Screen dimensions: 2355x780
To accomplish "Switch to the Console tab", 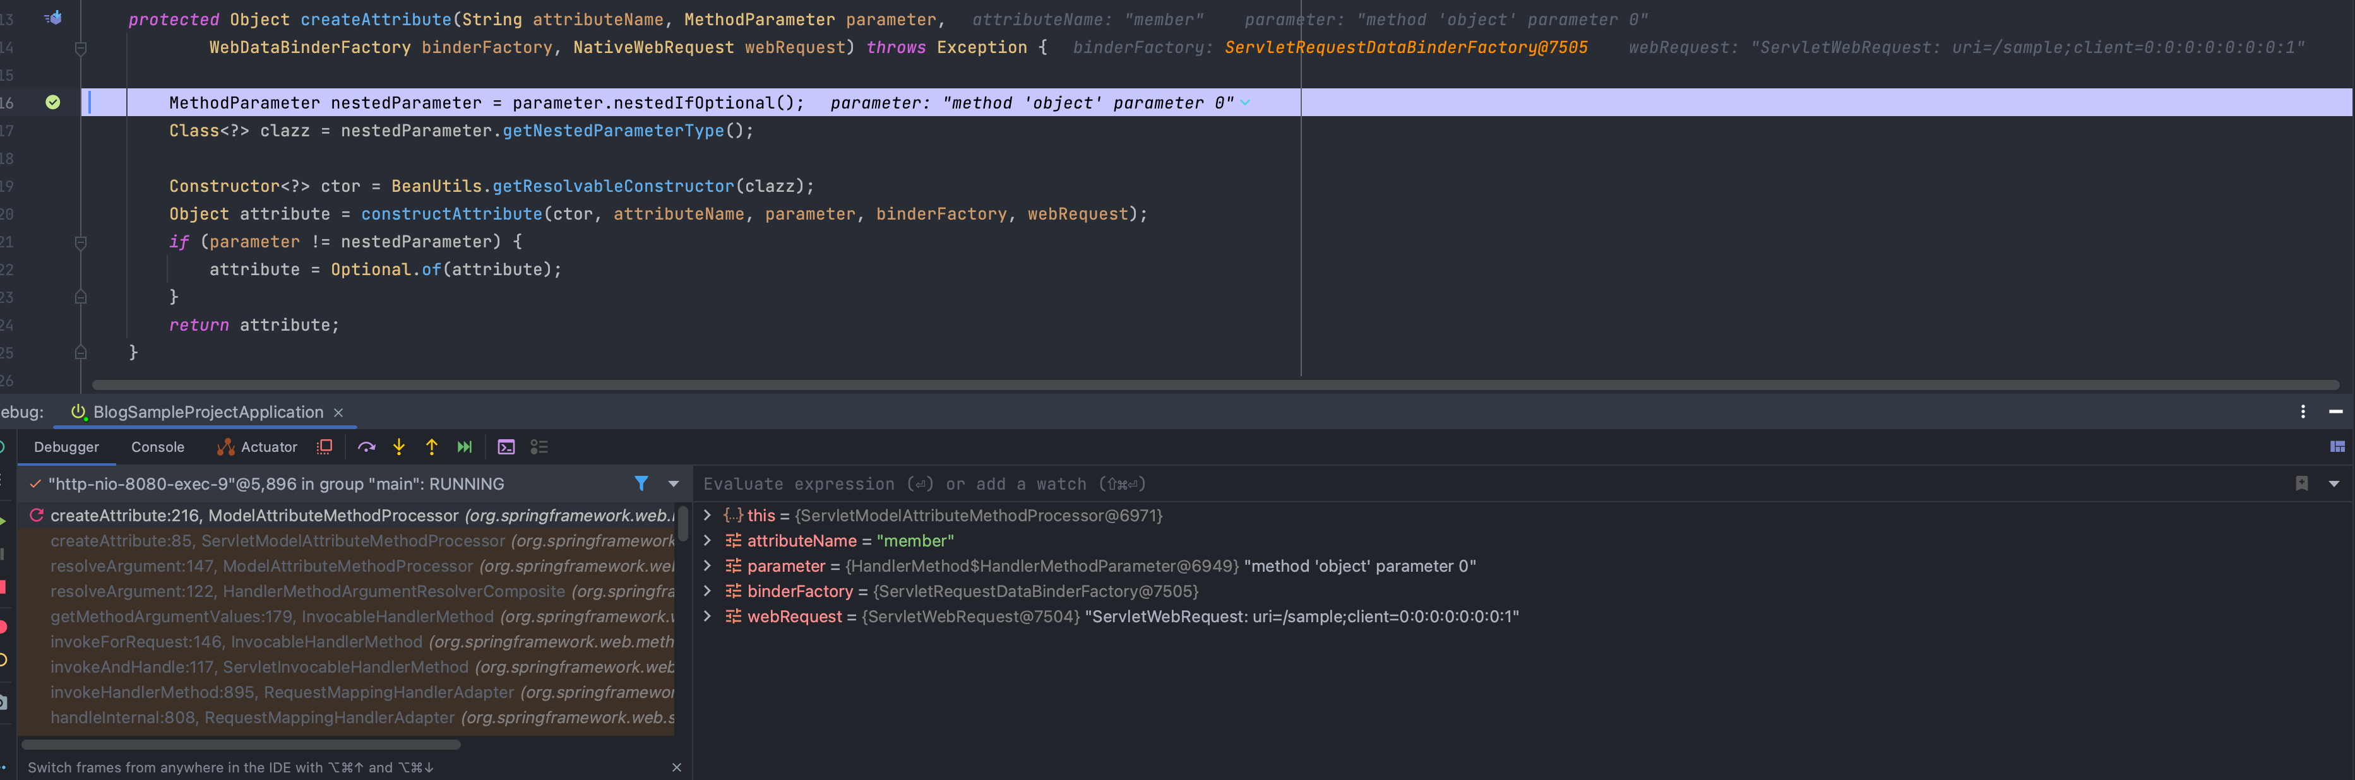I will point(157,447).
